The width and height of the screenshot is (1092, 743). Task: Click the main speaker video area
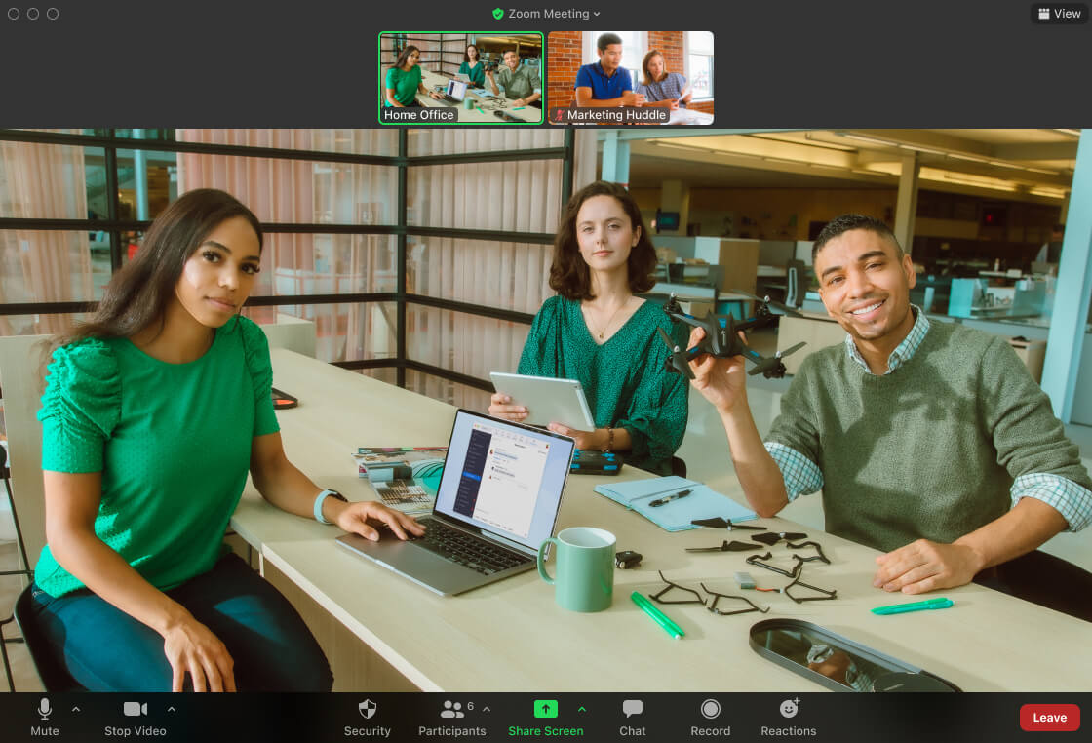coord(546,410)
